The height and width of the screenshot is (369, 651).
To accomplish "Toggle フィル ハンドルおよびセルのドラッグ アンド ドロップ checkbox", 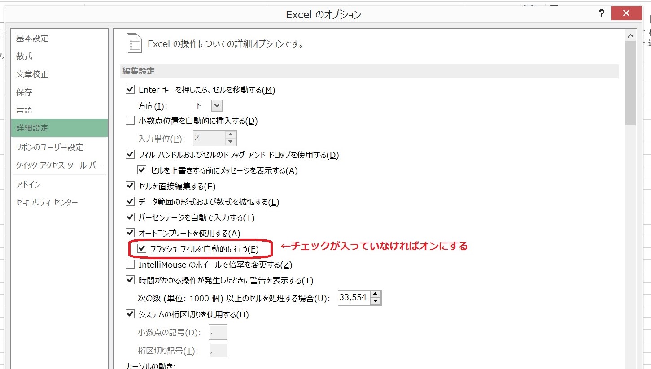I will 130,155.
